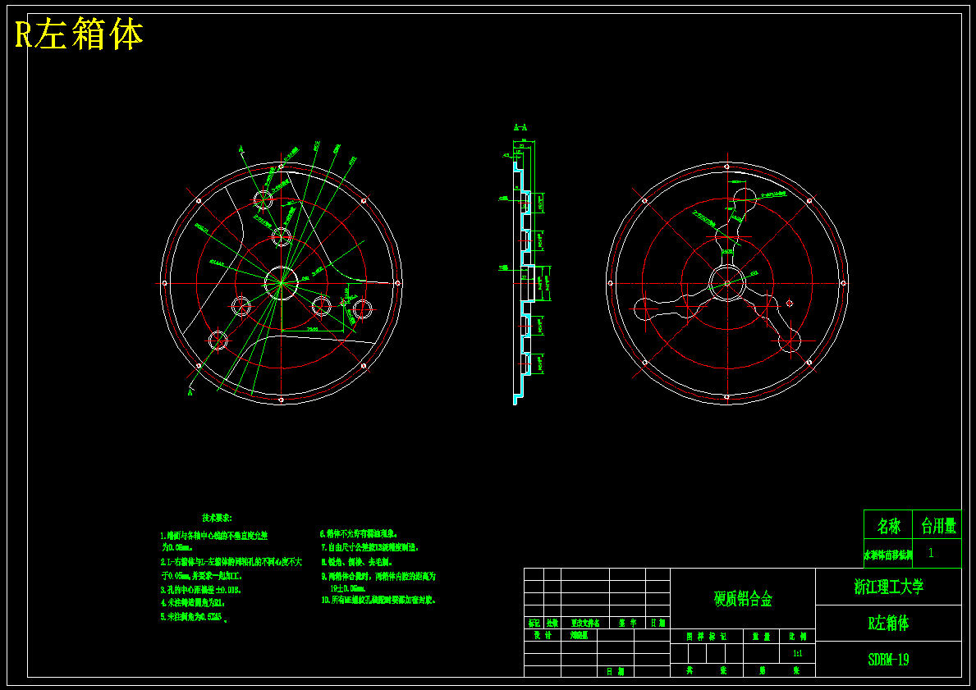Pick note 10 about "所有M5螺纹孔"
Image resolution: width=976 pixels, height=690 pixels.
pyautogui.click(x=378, y=601)
